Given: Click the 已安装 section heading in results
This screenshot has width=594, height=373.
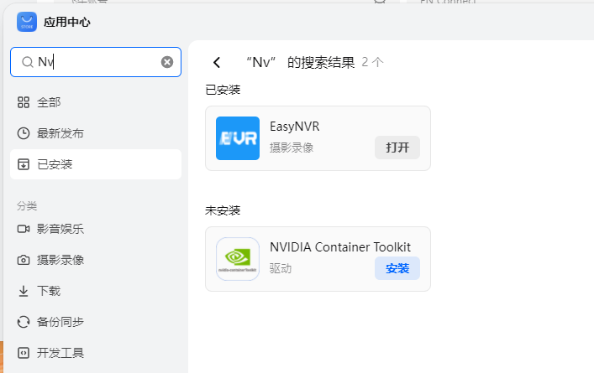Looking at the screenshot, I should click(x=223, y=90).
